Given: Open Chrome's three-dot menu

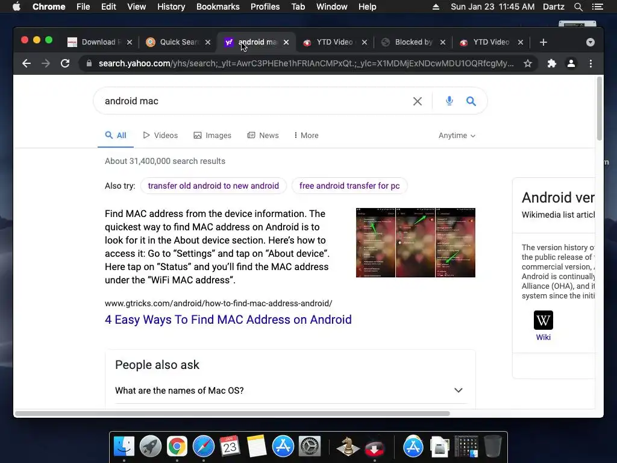Looking at the screenshot, I should tap(590, 63).
